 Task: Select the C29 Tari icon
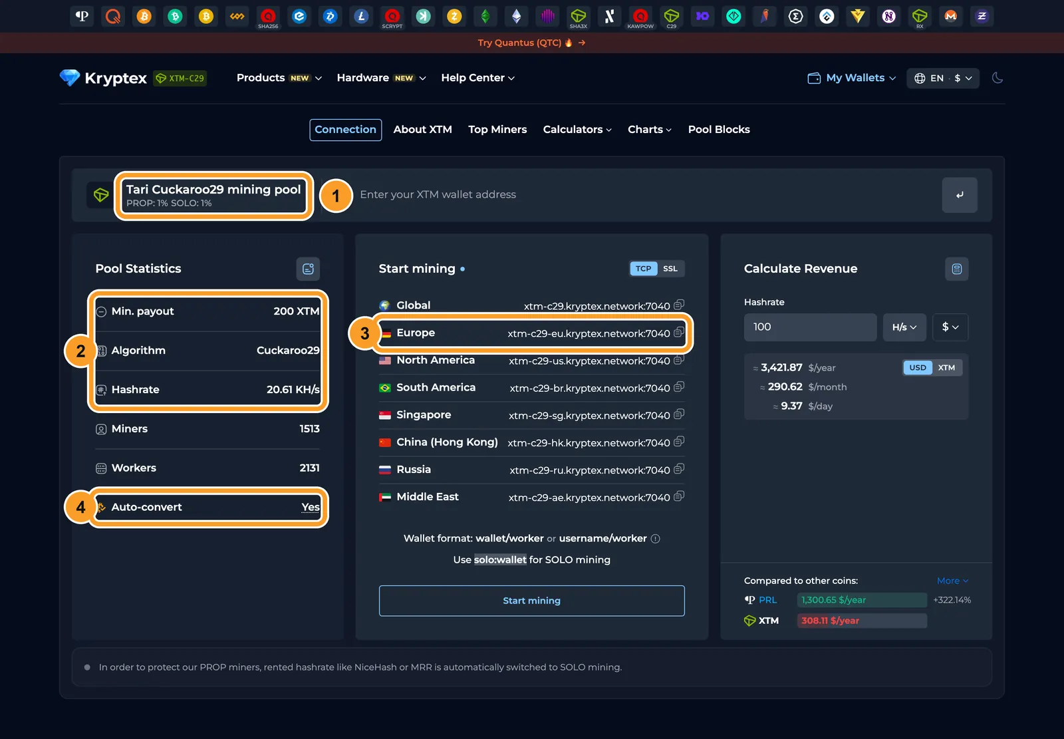click(672, 17)
